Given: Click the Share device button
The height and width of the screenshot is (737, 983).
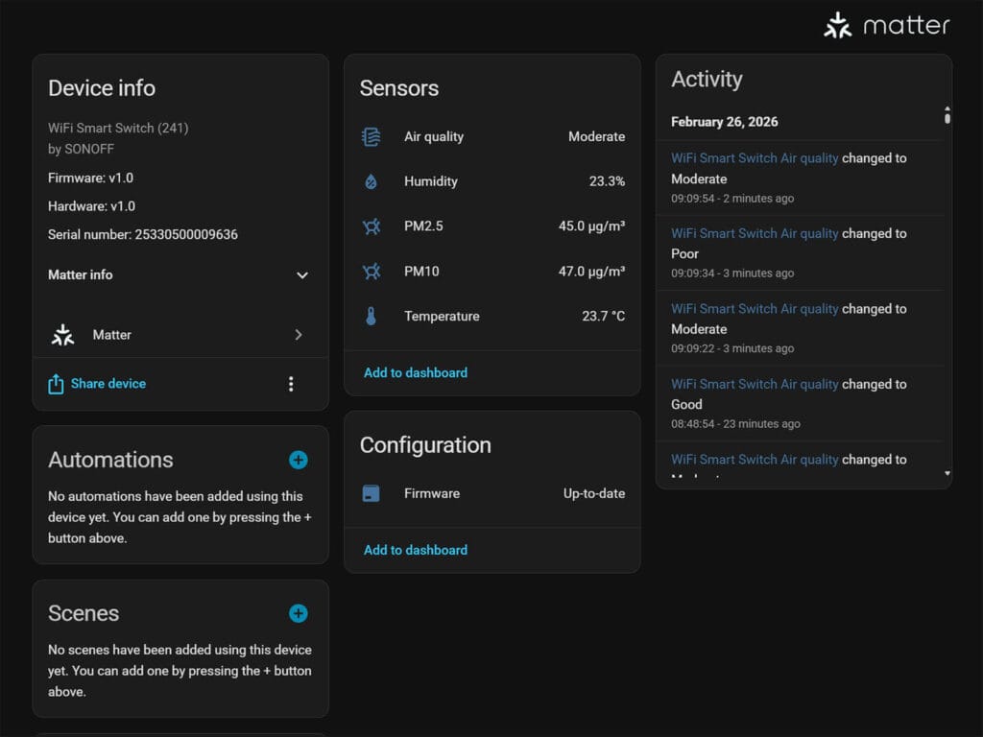Looking at the screenshot, I should coord(98,384).
